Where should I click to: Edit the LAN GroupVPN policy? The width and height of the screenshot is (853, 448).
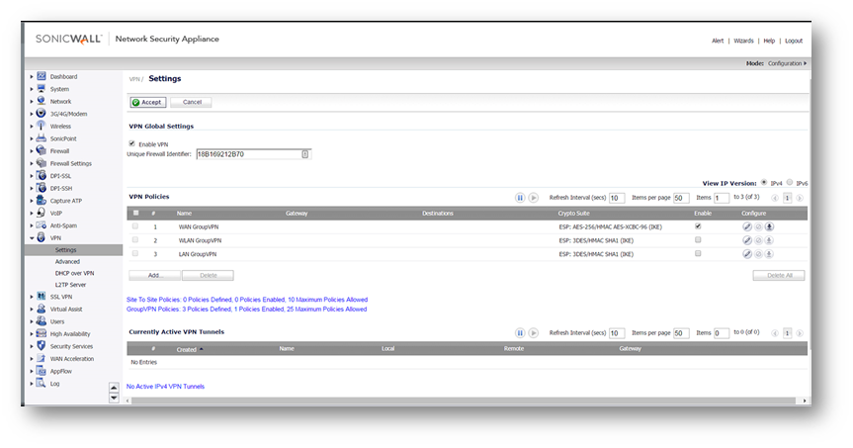(x=747, y=253)
